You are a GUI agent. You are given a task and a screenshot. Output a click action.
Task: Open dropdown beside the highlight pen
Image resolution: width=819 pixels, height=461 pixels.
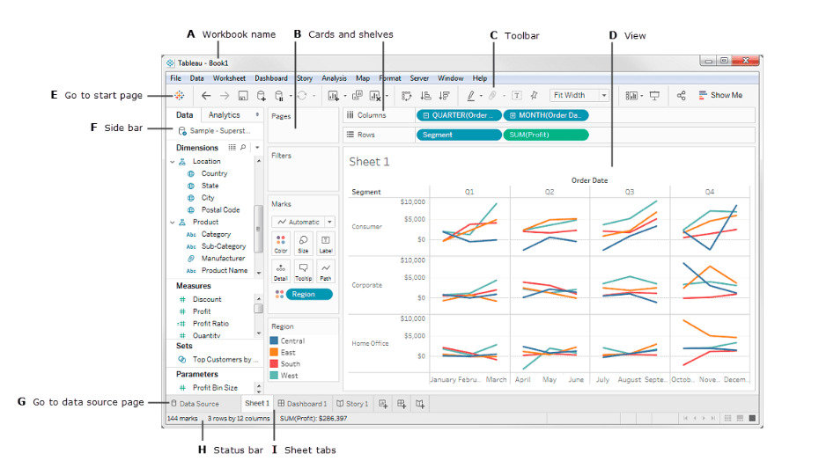[481, 96]
